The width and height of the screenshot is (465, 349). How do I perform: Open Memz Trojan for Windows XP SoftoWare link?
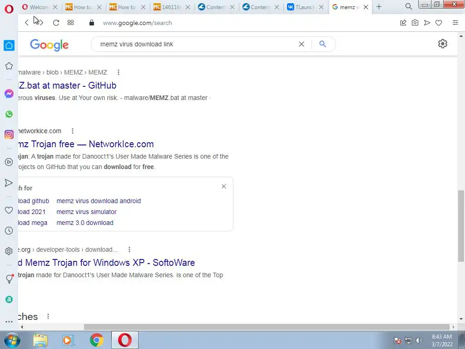click(x=106, y=263)
